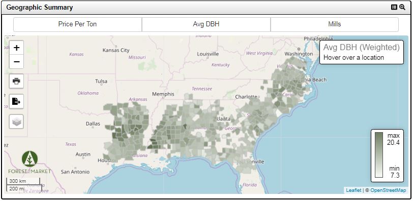
Task: Click the Louisville label on map
Action: [x=208, y=54]
